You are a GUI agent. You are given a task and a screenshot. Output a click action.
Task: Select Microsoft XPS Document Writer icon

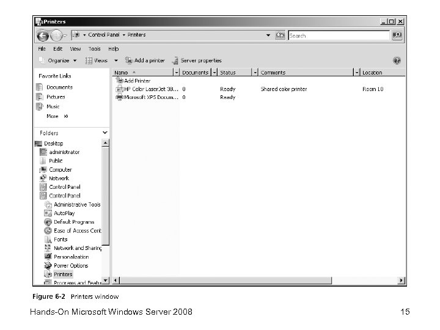coord(120,97)
